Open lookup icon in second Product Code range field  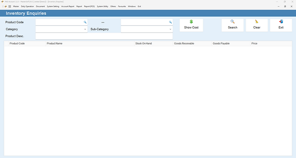tap(170, 22)
